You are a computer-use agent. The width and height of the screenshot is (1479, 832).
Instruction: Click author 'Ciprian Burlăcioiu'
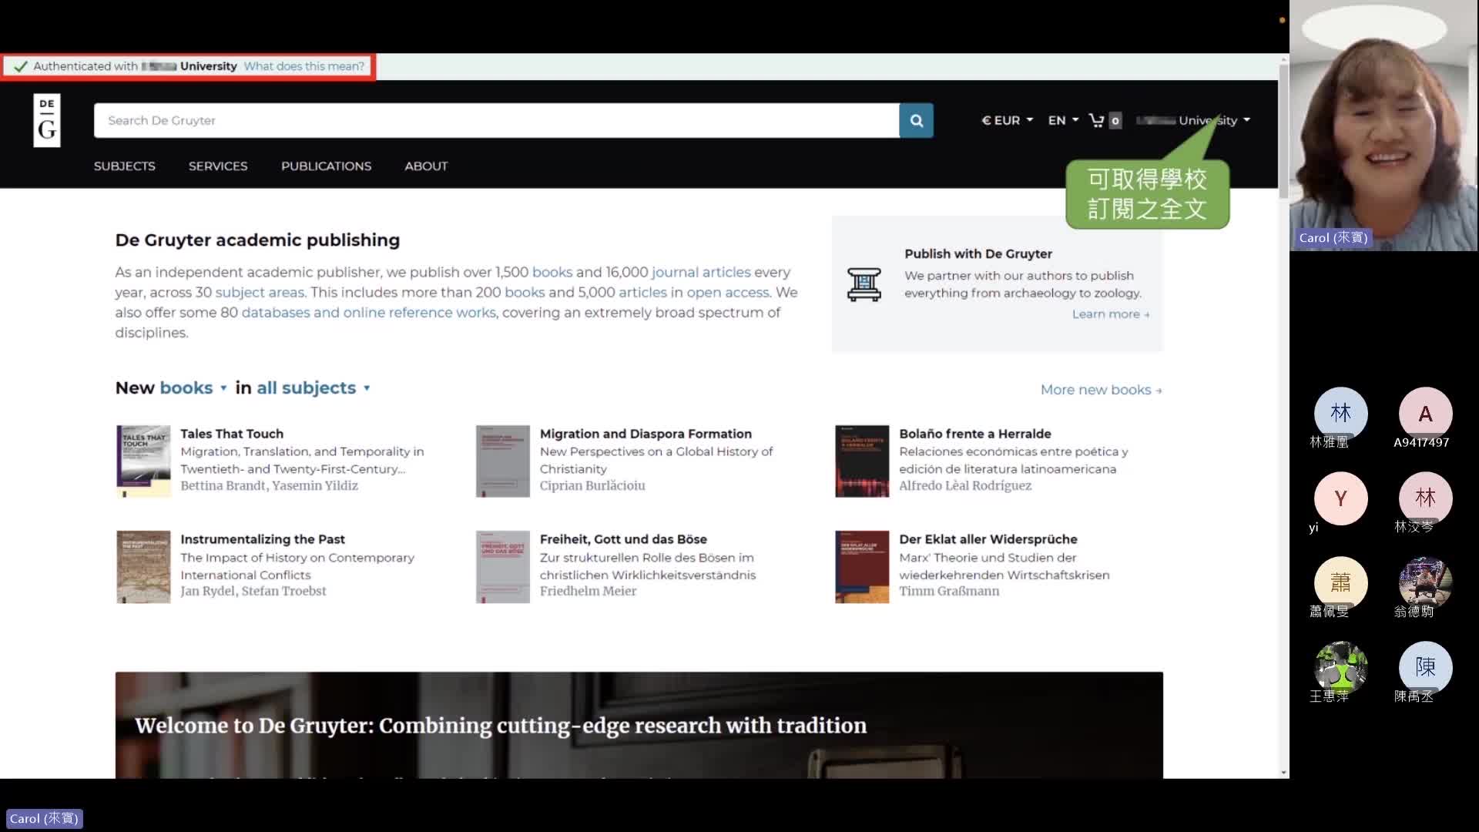(592, 485)
